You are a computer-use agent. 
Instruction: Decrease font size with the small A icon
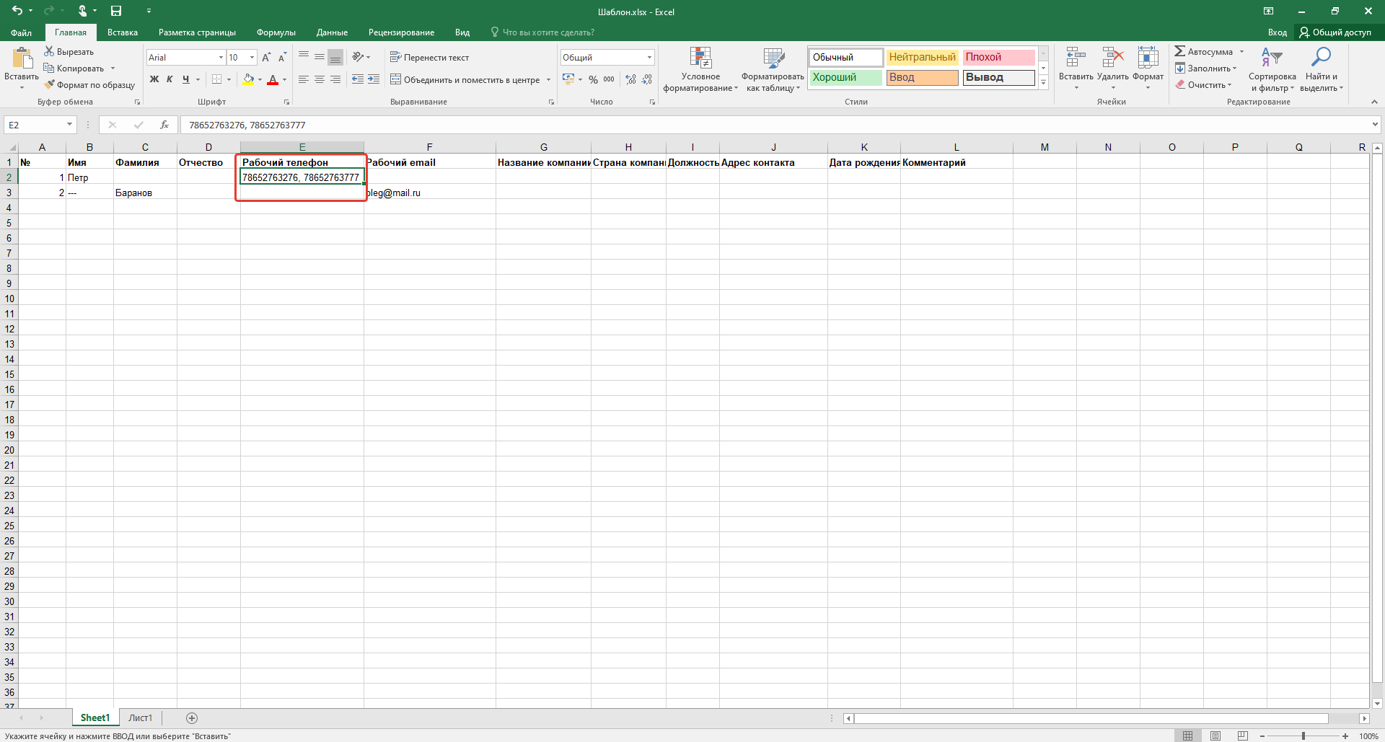[282, 57]
